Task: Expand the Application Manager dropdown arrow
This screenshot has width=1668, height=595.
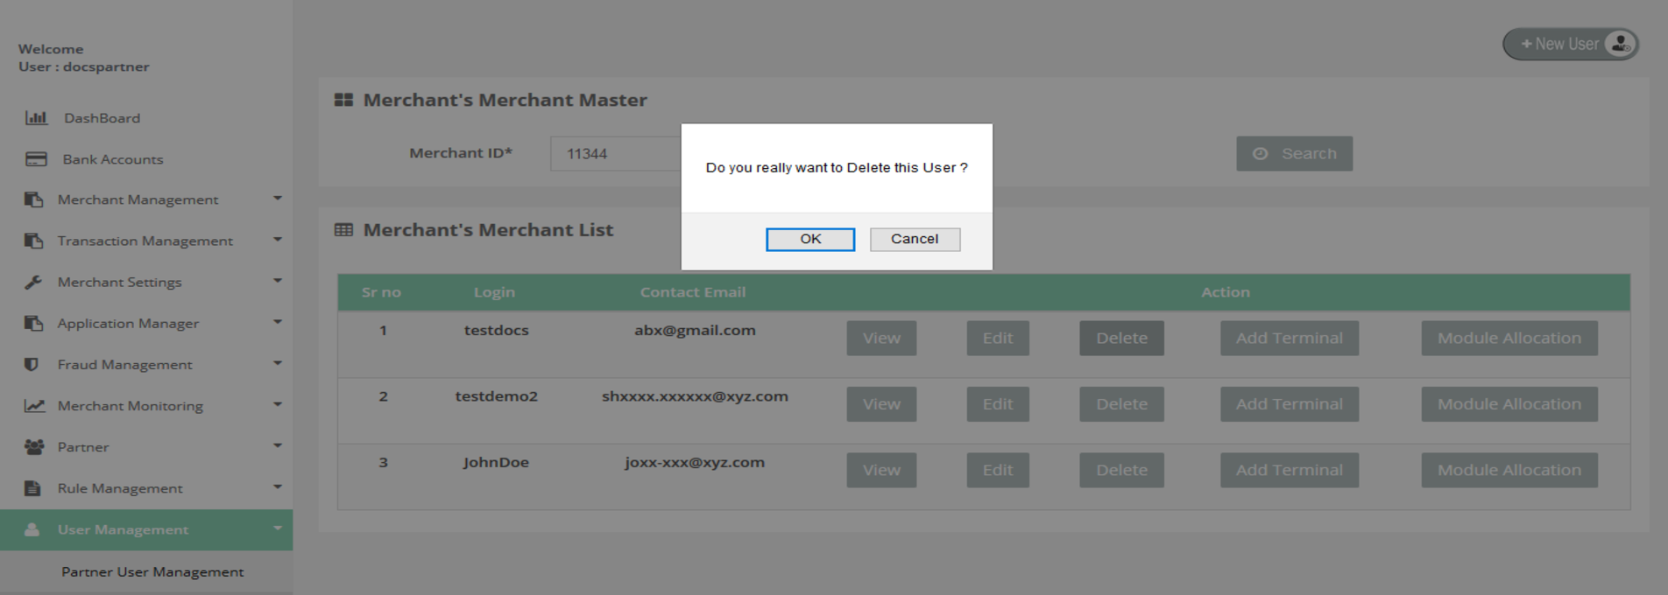Action: coord(278,322)
